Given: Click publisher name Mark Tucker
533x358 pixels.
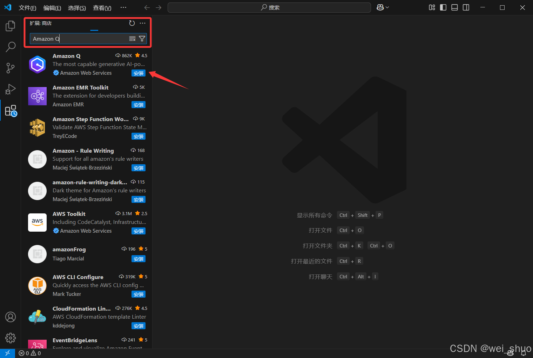Looking at the screenshot, I should click(67, 294).
